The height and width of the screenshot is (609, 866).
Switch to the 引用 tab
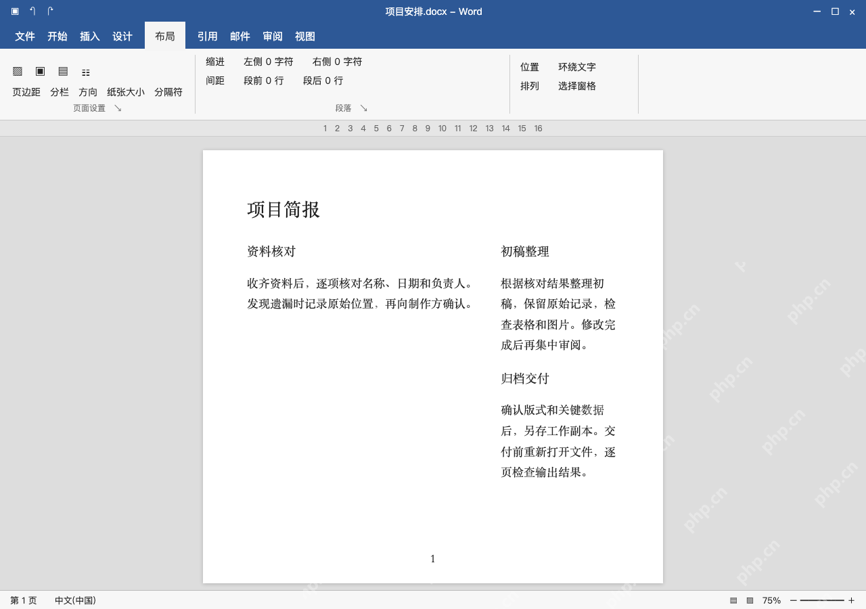pyautogui.click(x=208, y=37)
